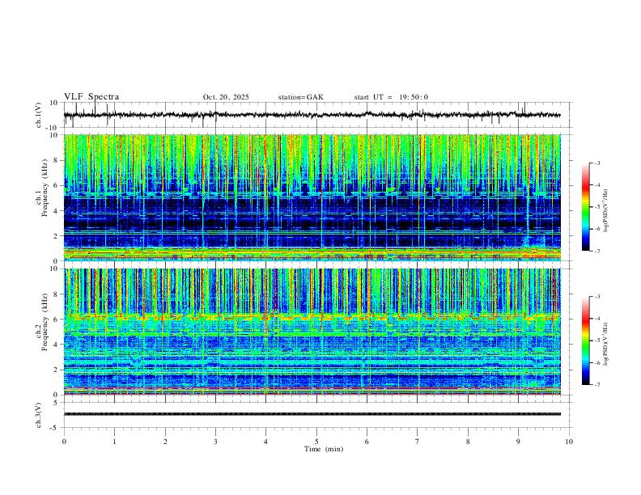Click the 'station=GAK' header label

300,97
